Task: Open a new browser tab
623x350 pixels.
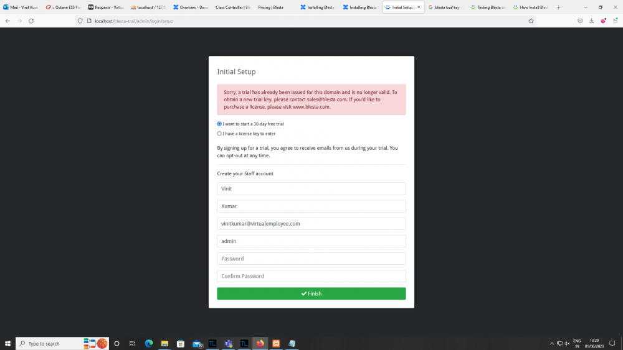Action: [558, 7]
